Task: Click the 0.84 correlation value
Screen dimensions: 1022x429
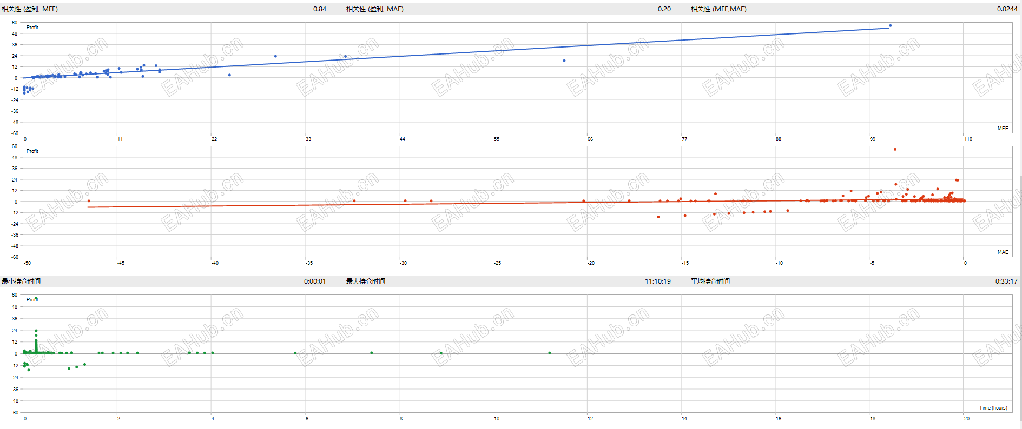Action: pyautogui.click(x=320, y=9)
